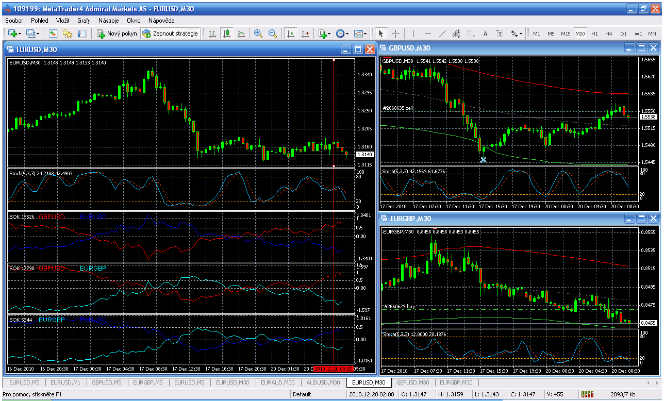664x401 pixels.
Task: Set timeframe to M15
Action: (566, 34)
